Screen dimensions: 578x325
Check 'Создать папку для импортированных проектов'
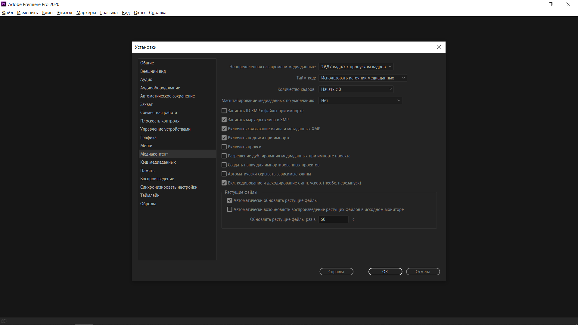click(x=224, y=165)
